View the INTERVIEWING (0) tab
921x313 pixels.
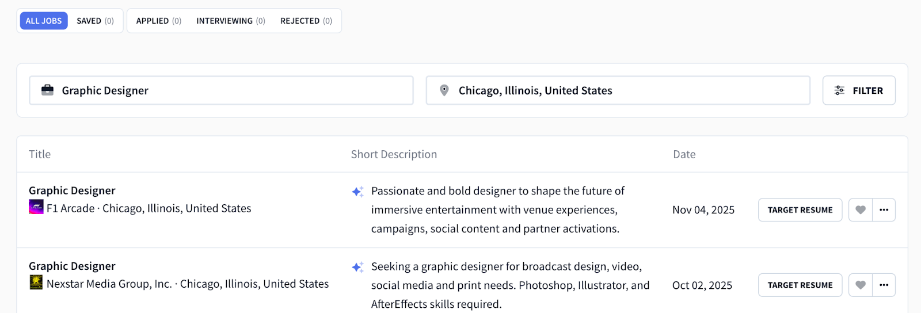[x=231, y=21]
